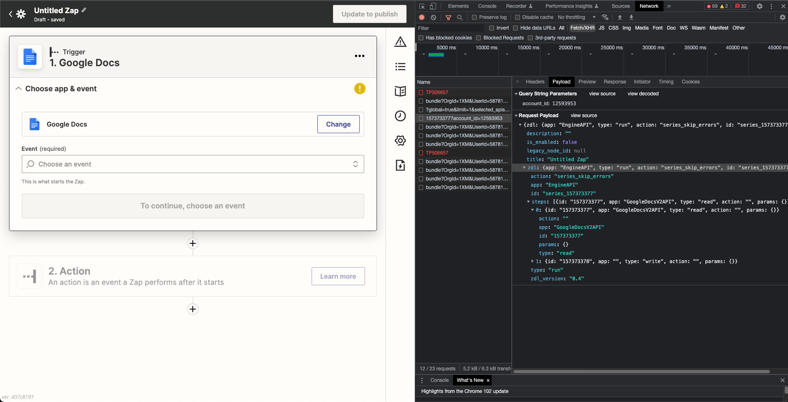
Task: Go back using the arrow beside Zapier logo
Action: 10,14
